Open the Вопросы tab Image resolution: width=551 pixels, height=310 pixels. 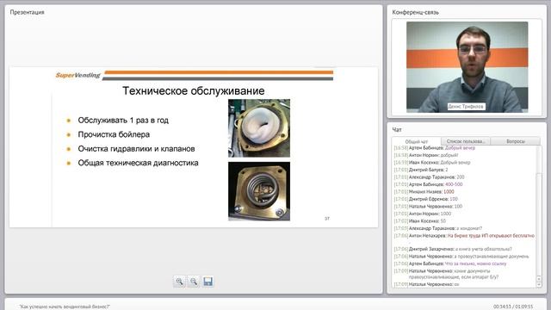click(x=516, y=141)
